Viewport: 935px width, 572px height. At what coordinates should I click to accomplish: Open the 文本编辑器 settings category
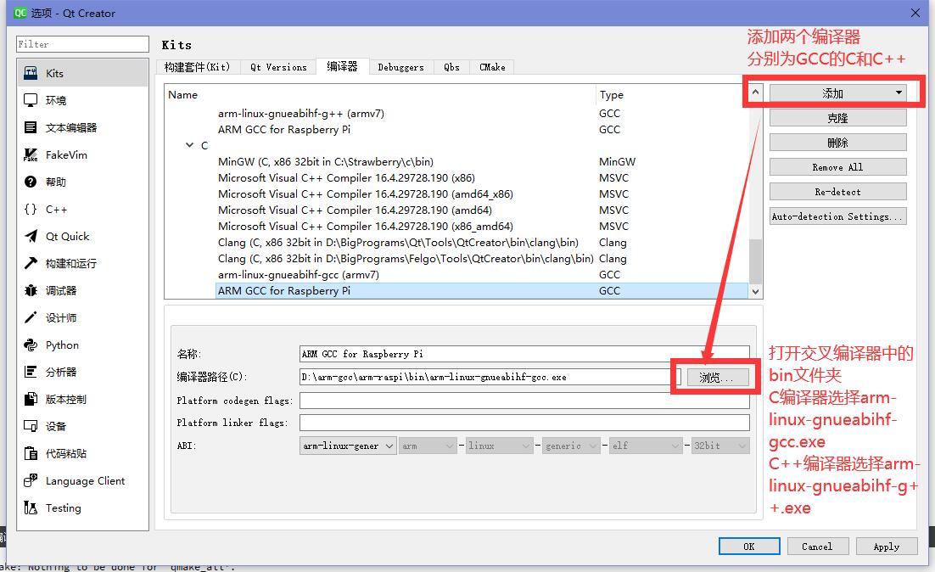click(x=82, y=127)
